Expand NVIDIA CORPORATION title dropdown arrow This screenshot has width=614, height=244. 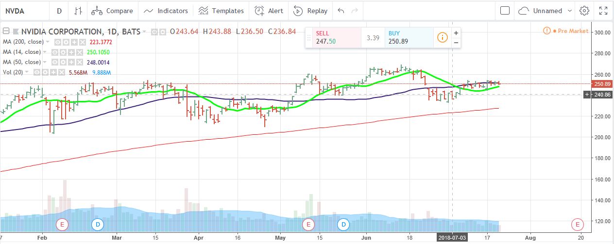[x=144, y=32]
